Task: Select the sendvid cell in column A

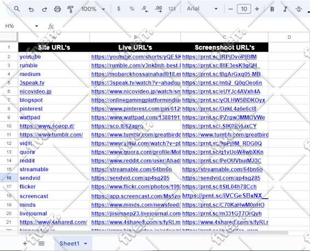Action: [x=54, y=178]
